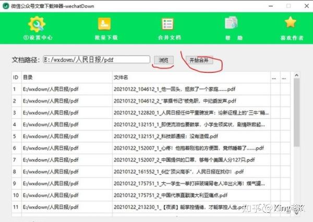Minimize the wechatDown window
The image size is (313, 222).
click(x=271, y=6)
